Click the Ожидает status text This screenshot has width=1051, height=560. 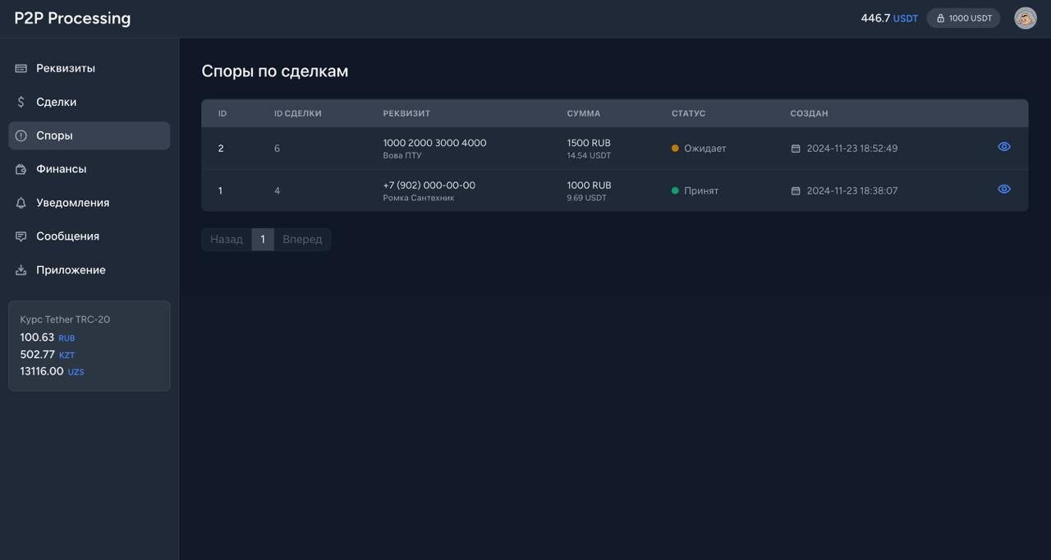pyautogui.click(x=705, y=149)
